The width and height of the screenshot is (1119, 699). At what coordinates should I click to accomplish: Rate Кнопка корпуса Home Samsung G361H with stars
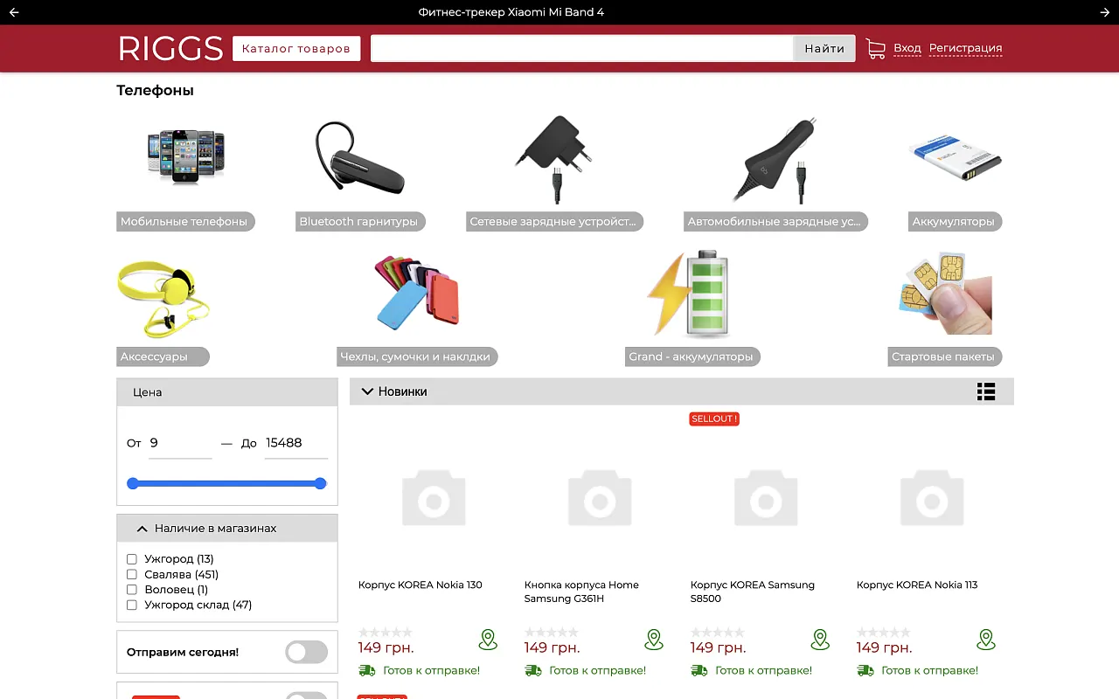click(x=552, y=633)
